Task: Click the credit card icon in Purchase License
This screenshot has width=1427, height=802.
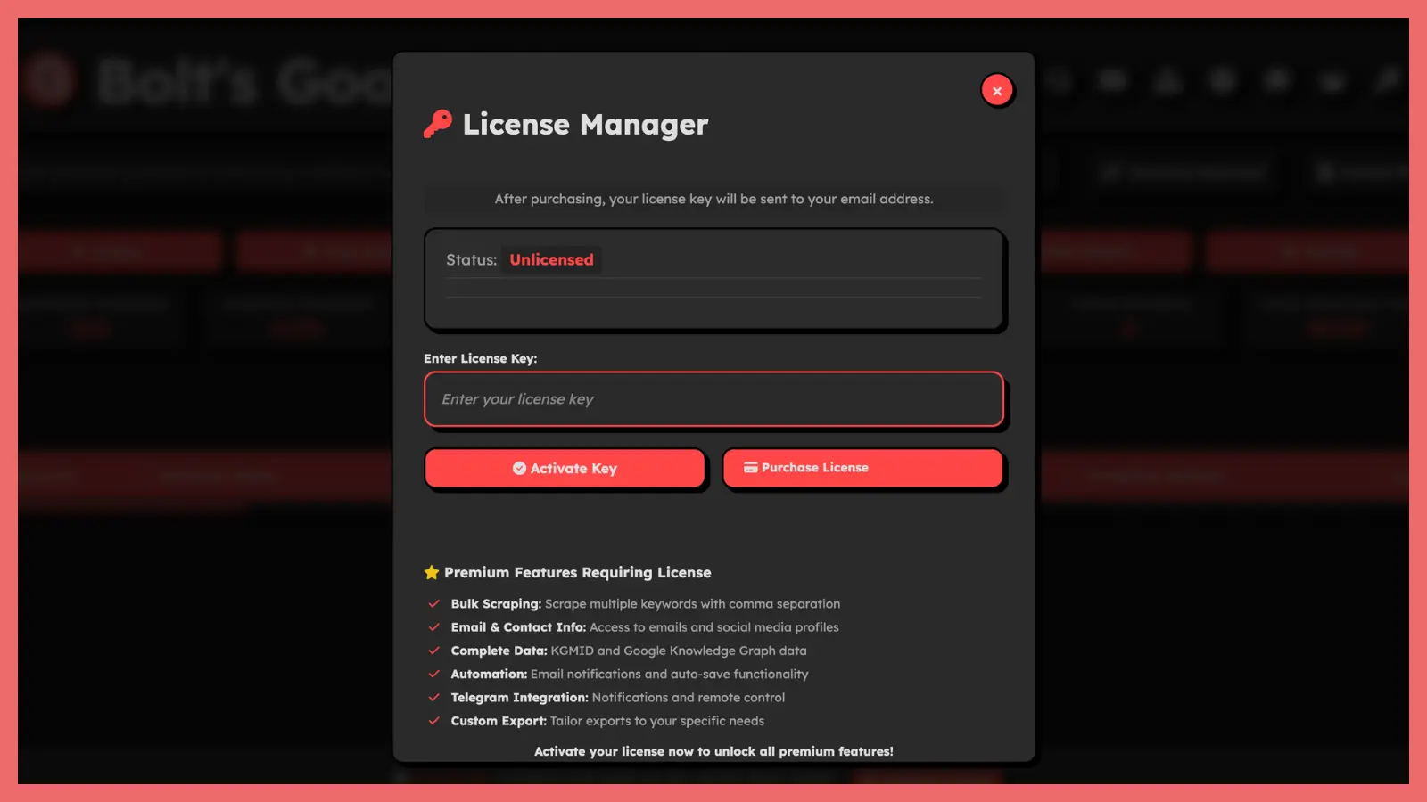Action: [750, 468]
